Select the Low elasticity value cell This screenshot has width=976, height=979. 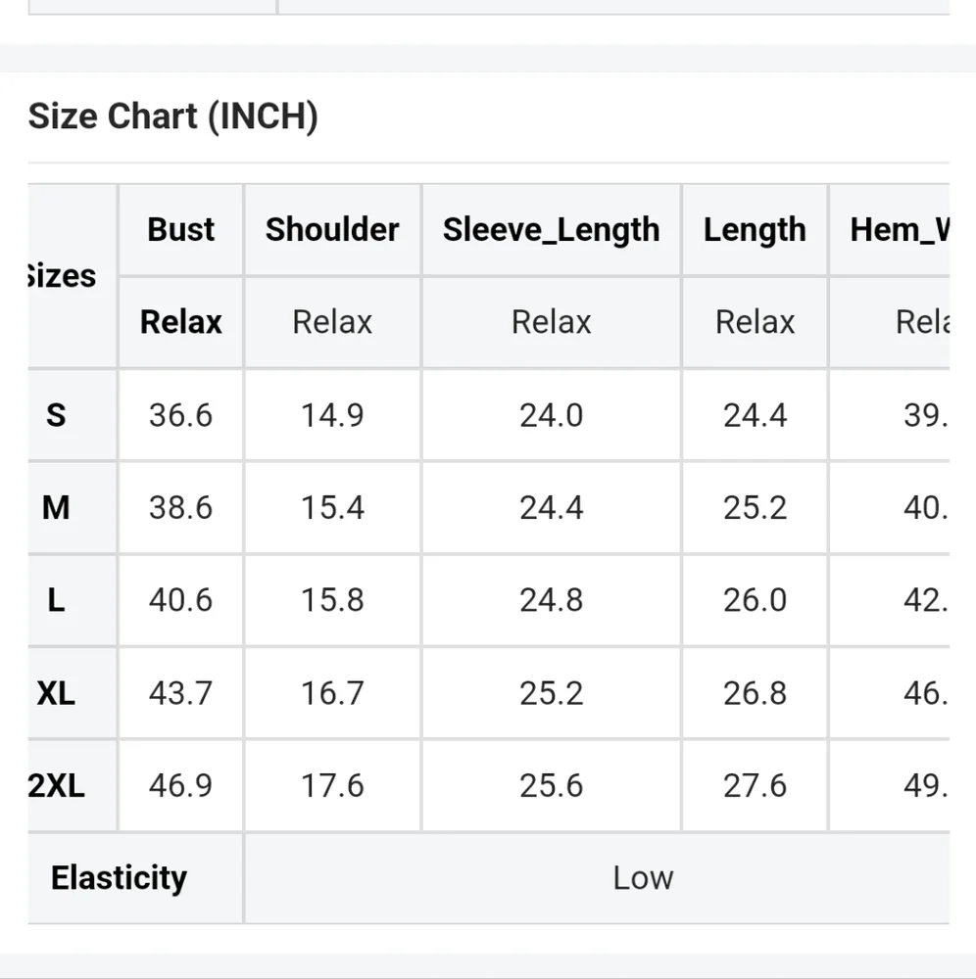pyautogui.click(x=643, y=878)
